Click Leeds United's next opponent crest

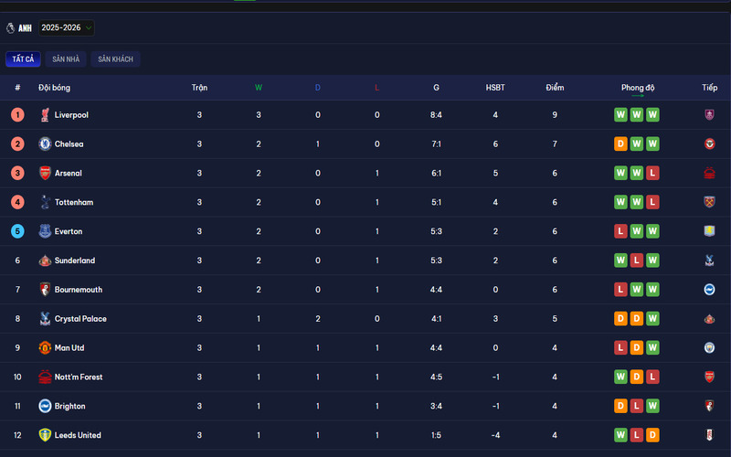pyautogui.click(x=709, y=435)
